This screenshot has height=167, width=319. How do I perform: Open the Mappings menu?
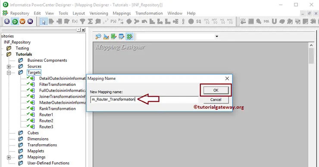[x=122, y=13]
